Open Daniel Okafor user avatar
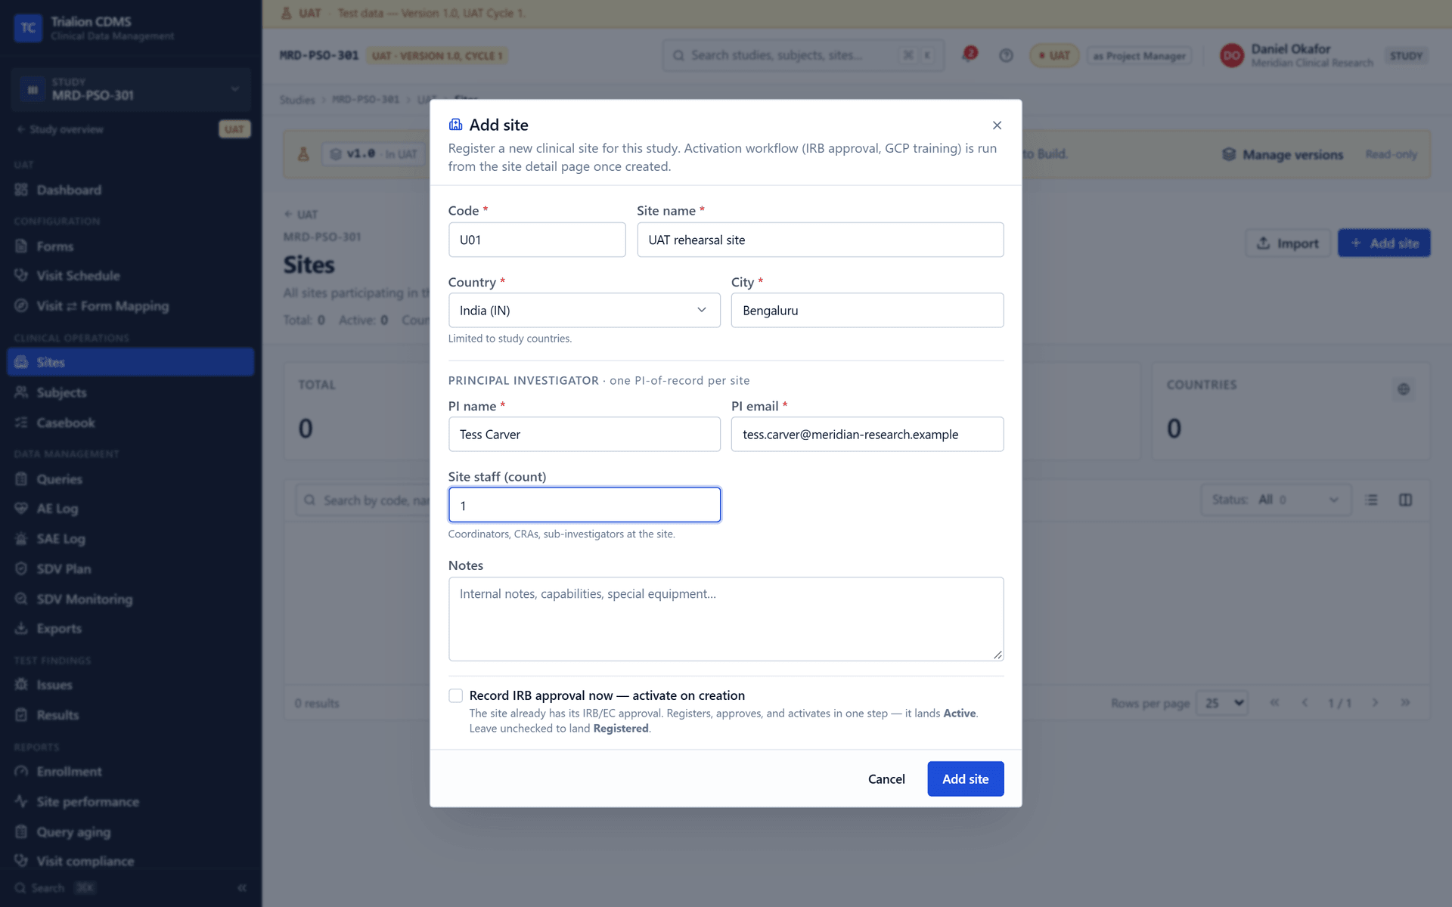Screen dimensions: 1452x907 [x=1231, y=55]
